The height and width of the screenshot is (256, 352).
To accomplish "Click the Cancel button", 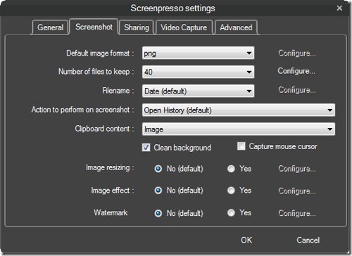I will click(x=308, y=240).
